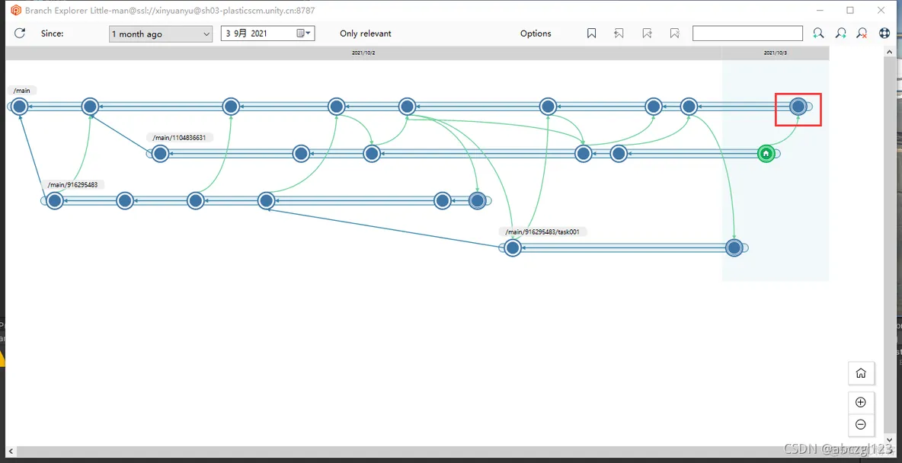Screen dimensions: 902x463
Task: Zoom out with the minus button
Action: pos(861,424)
